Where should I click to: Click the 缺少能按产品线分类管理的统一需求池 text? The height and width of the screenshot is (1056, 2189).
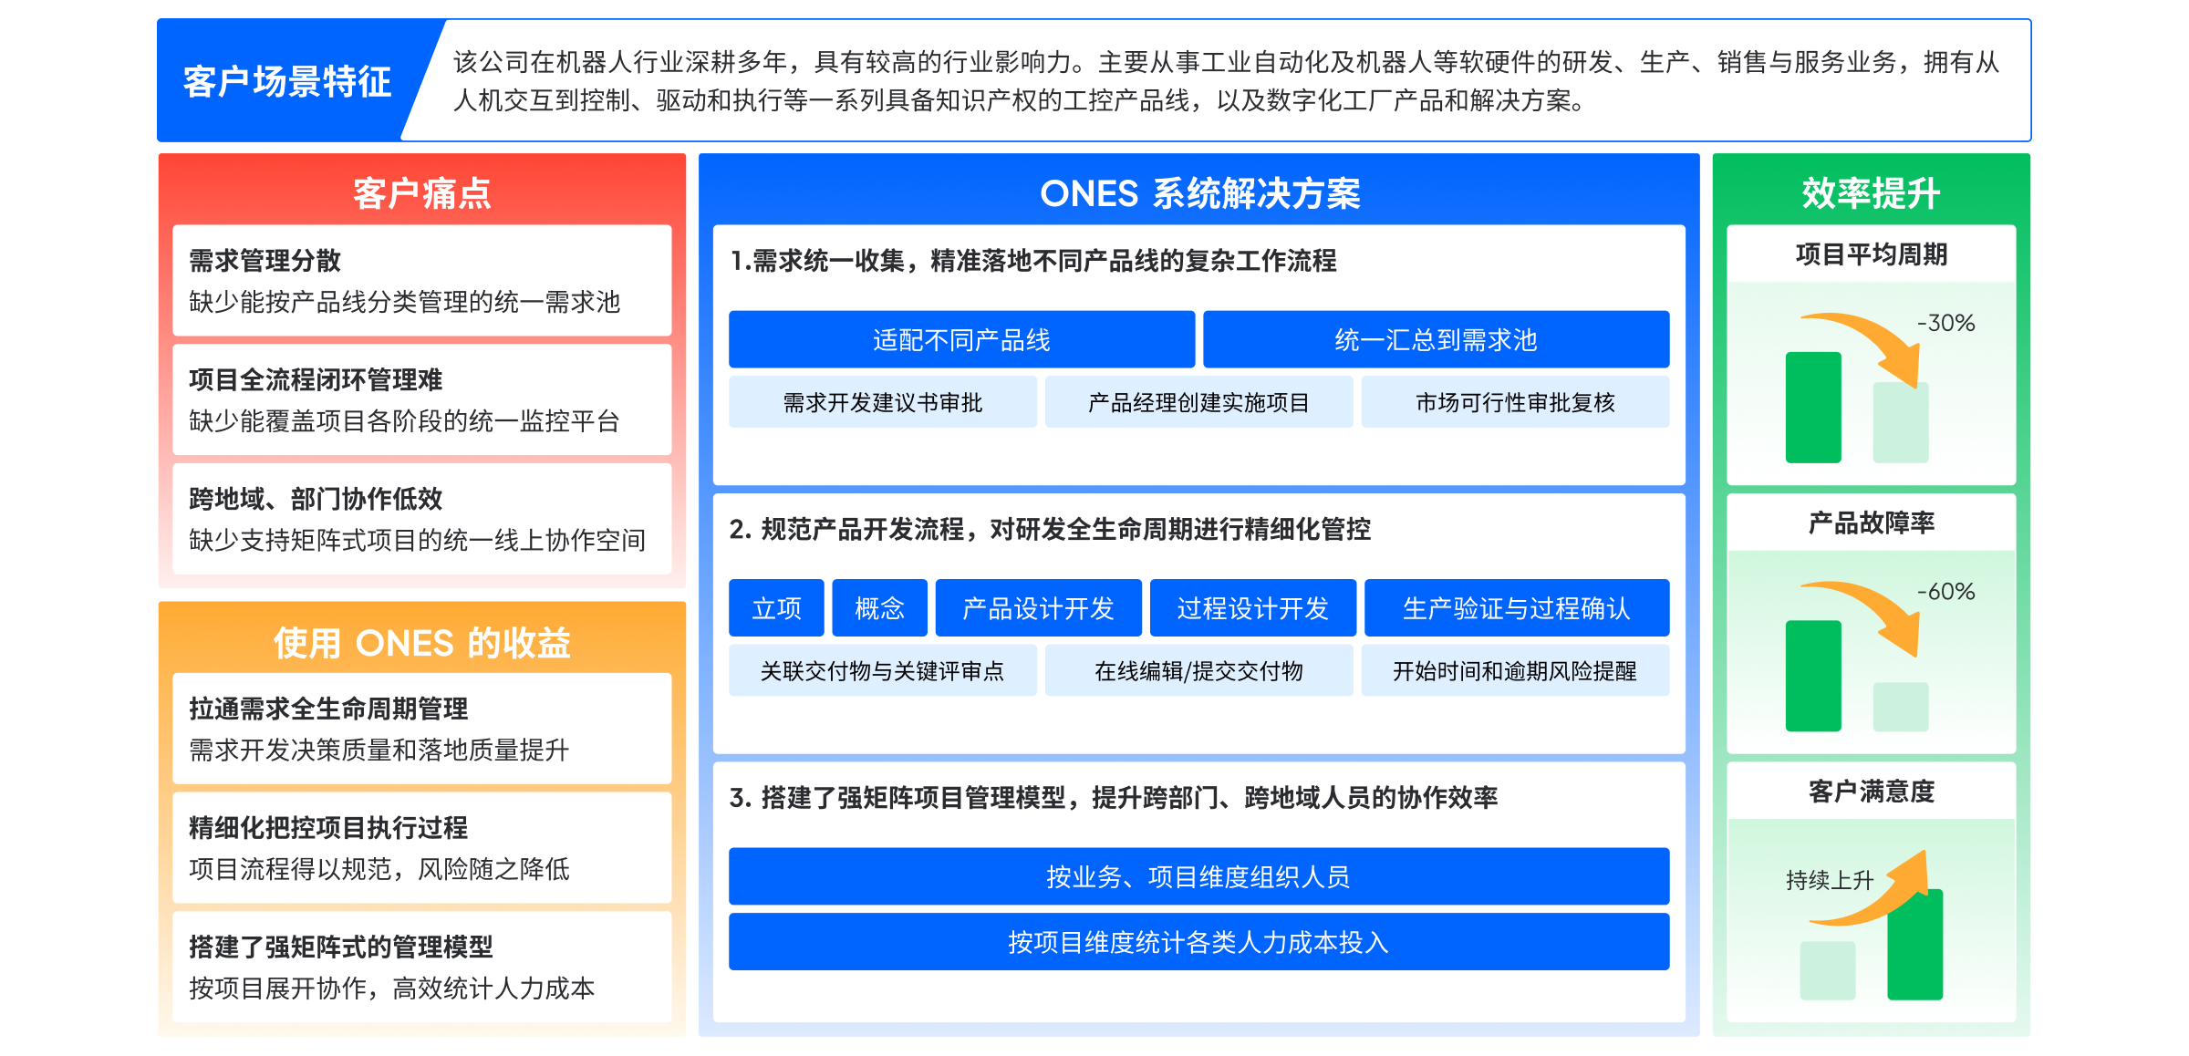tap(404, 302)
